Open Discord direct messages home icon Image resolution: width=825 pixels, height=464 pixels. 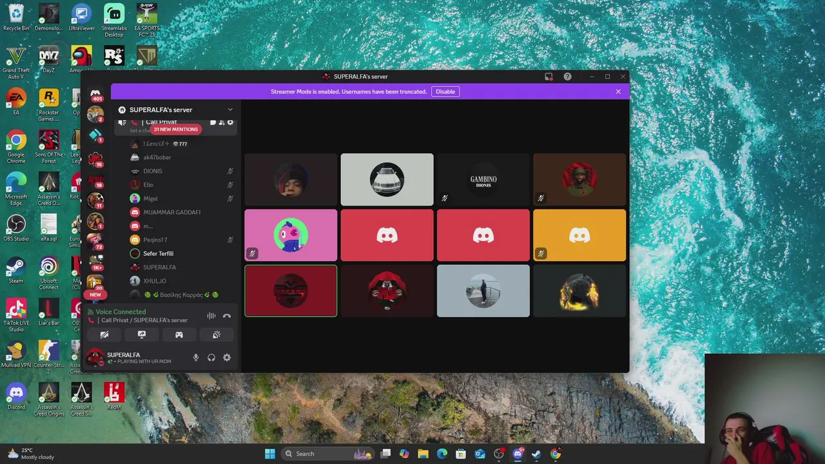95,93
